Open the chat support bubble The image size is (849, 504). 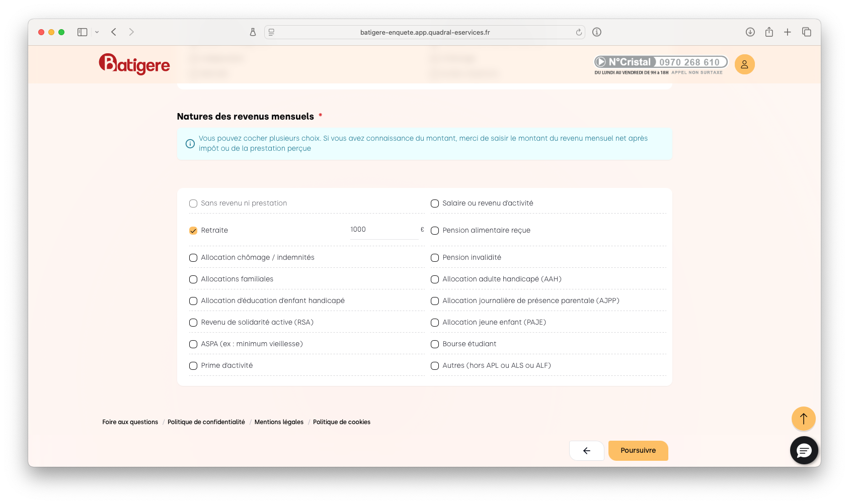[804, 450]
